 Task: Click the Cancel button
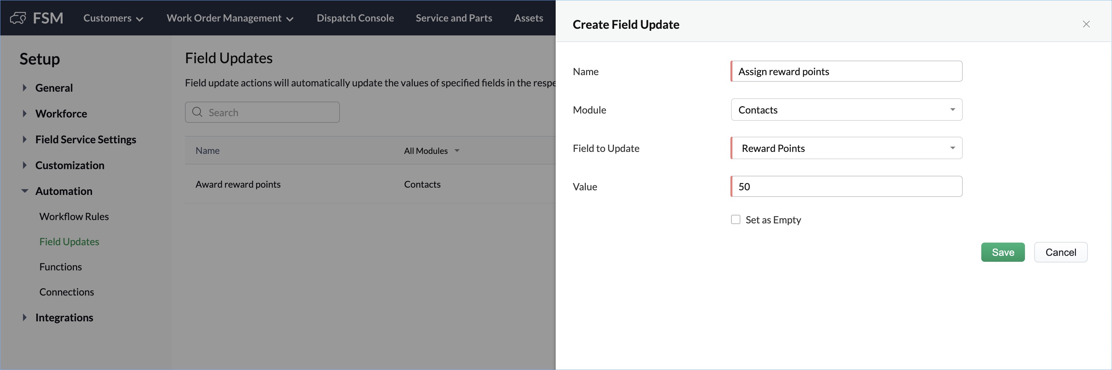1060,252
